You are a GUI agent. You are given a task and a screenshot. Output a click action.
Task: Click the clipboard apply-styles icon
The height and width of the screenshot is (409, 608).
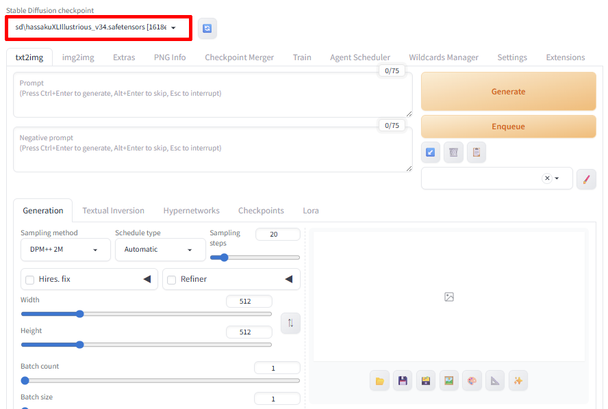(x=477, y=153)
